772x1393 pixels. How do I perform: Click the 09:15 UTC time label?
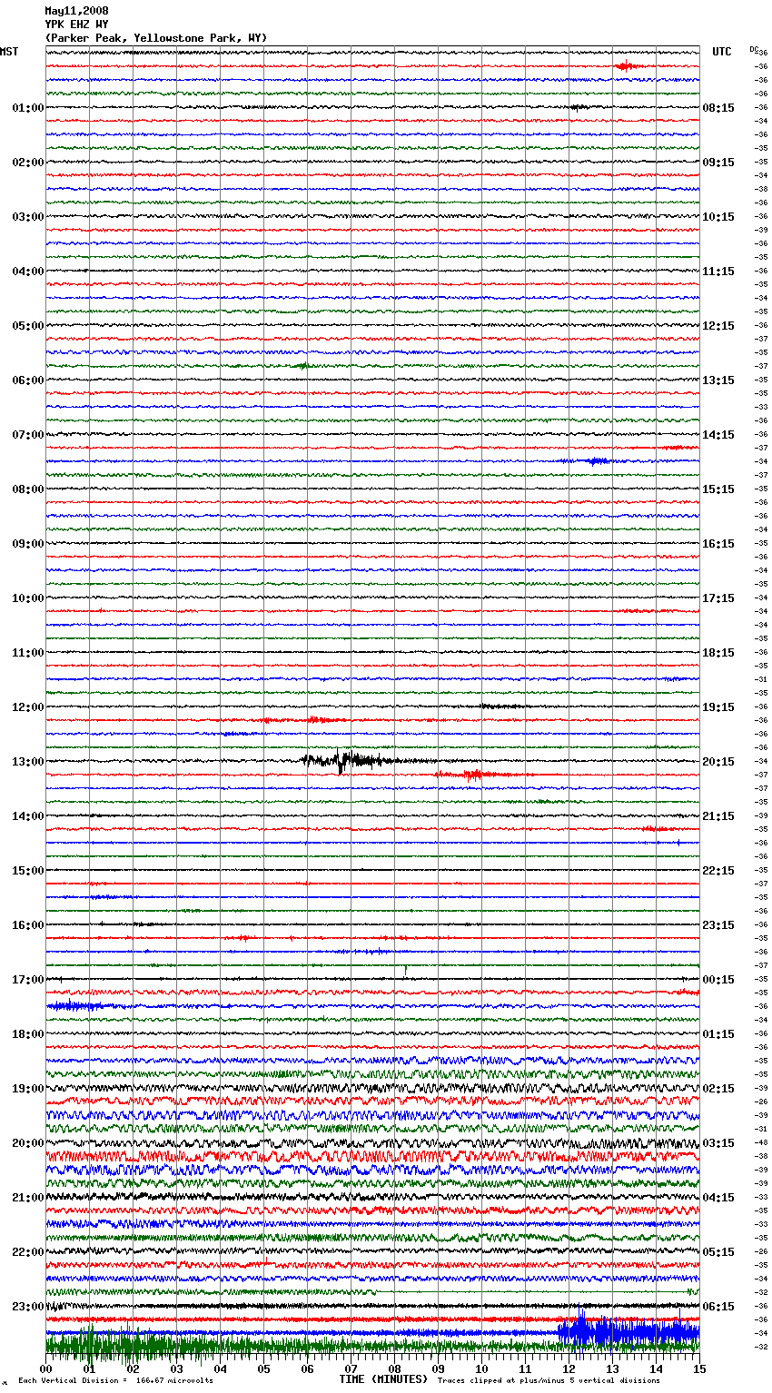[x=718, y=163]
